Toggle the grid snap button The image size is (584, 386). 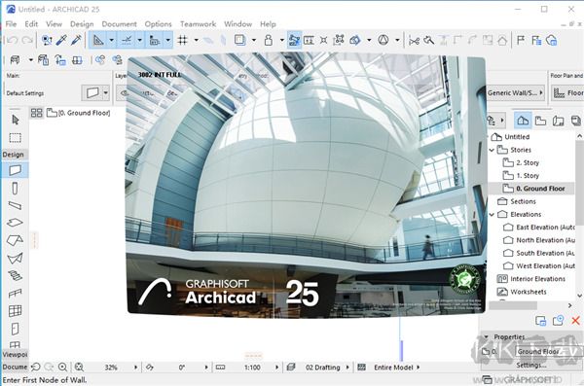tap(183, 40)
